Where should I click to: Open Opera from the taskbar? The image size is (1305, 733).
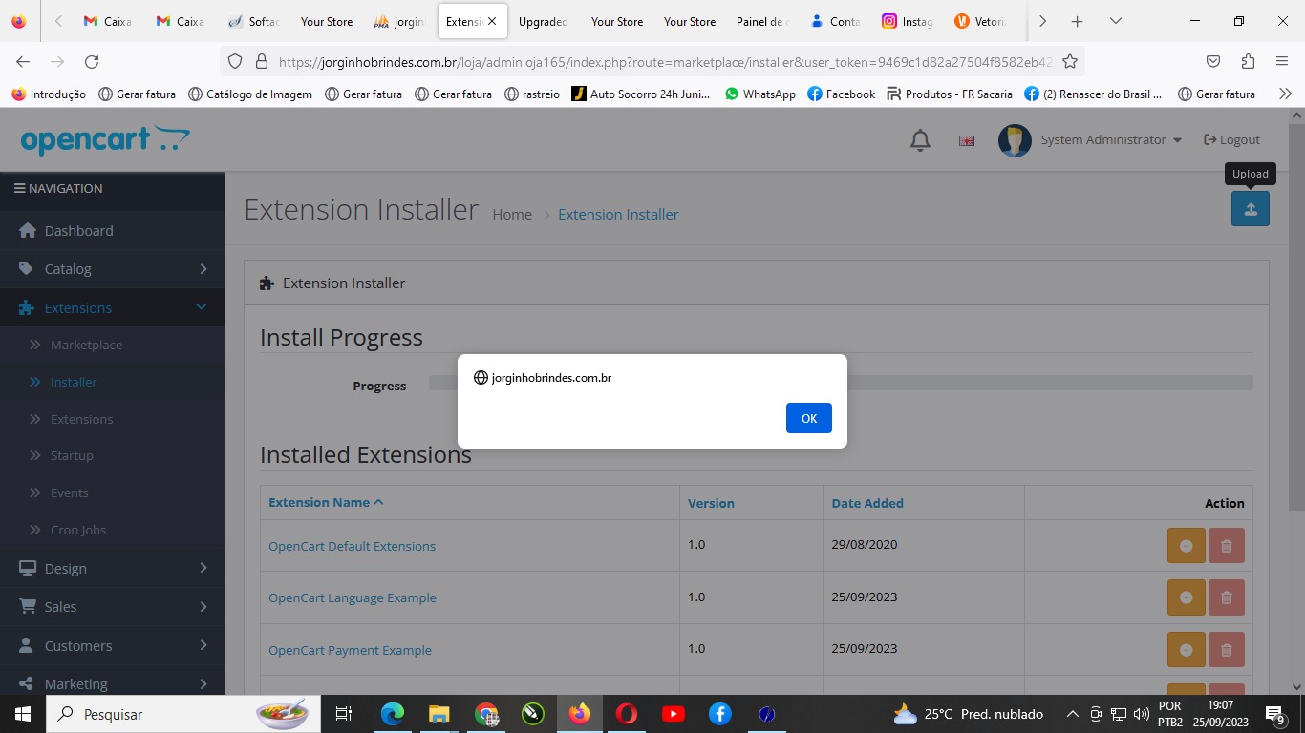[x=627, y=714]
